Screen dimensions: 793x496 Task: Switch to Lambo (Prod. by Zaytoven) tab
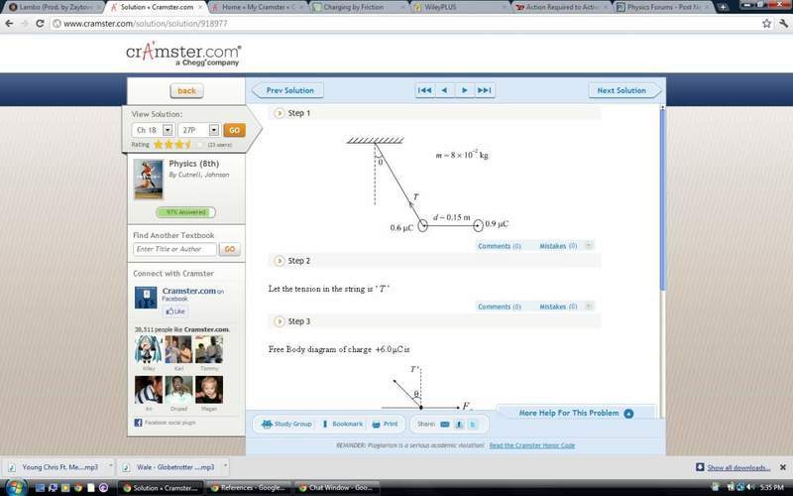53,7
